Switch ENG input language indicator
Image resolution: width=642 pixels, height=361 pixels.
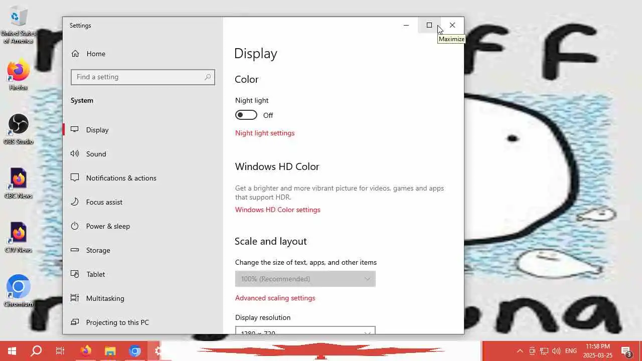[571, 351]
